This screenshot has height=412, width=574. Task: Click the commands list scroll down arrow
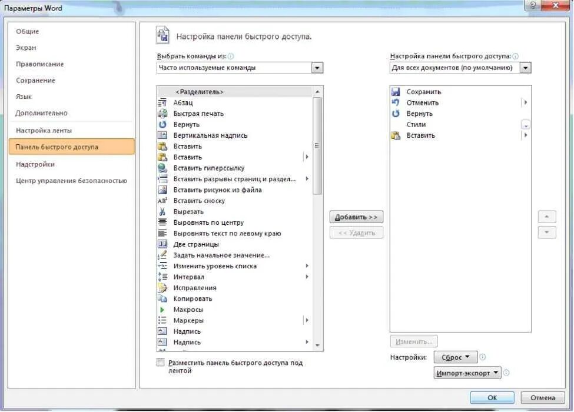[317, 345]
